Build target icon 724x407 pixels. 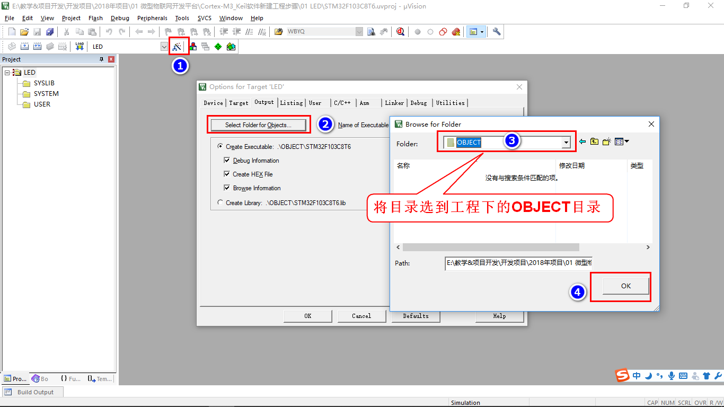tap(24, 47)
